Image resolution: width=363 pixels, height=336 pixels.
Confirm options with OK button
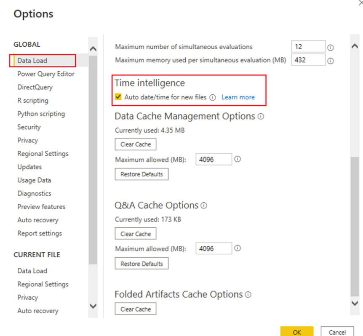[297, 331]
